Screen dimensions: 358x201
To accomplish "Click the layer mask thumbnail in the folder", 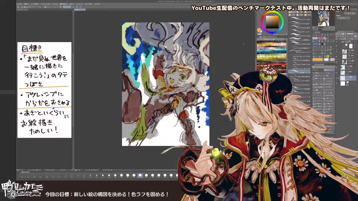I will (x=351, y=46).
